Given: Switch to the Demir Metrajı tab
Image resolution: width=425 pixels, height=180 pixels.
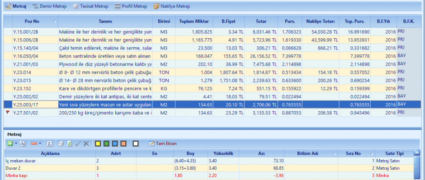Looking at the screenshot, I should tap(50, 6).
